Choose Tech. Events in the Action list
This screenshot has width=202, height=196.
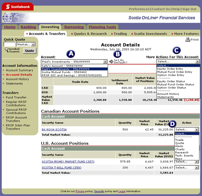184,156
